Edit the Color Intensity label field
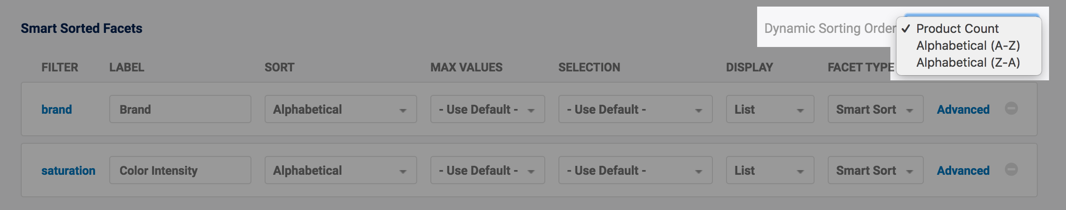This screenshot has width=1066, height=210. (x=180, y=171)
